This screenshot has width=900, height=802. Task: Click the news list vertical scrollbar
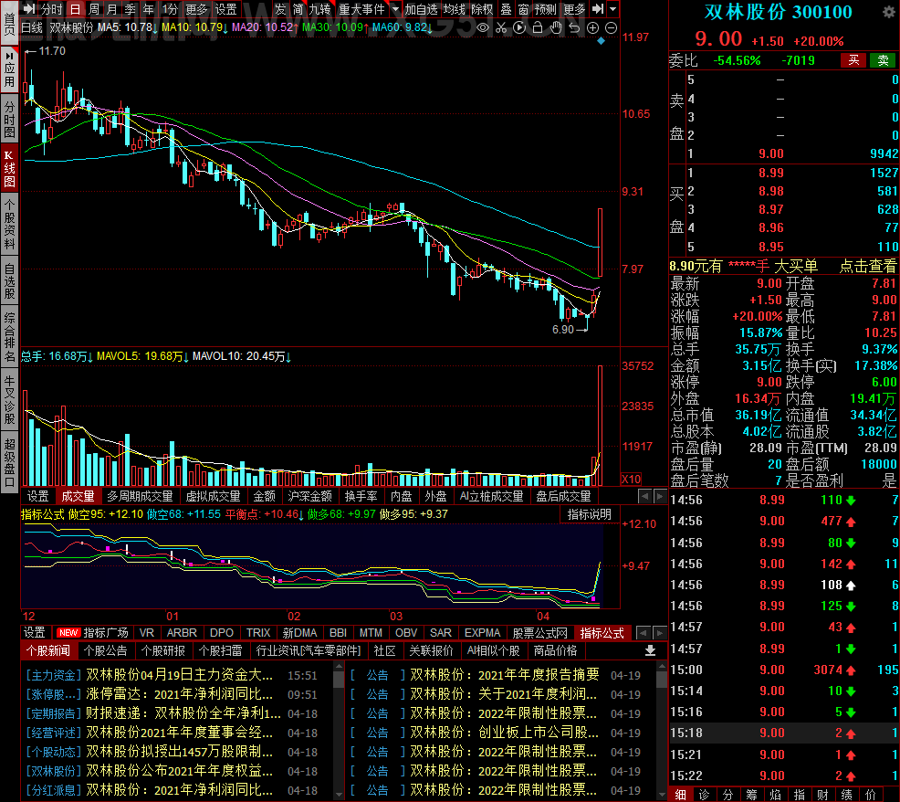[x=339, y=730]
